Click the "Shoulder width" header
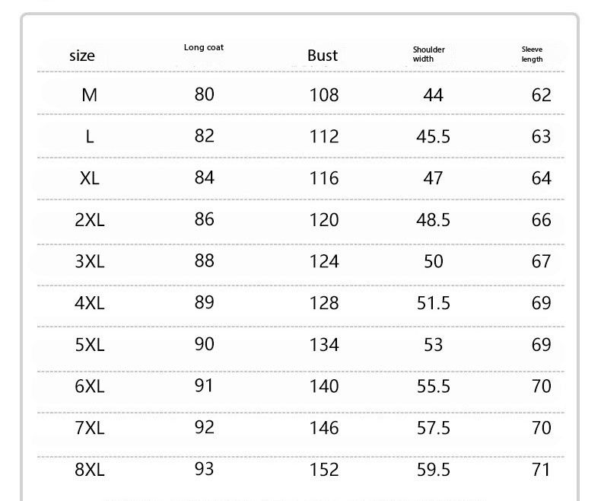 [428, 54]
